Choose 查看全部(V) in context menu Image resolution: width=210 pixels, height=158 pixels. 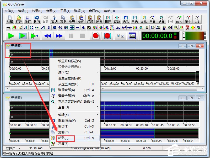tap(75, 96)
